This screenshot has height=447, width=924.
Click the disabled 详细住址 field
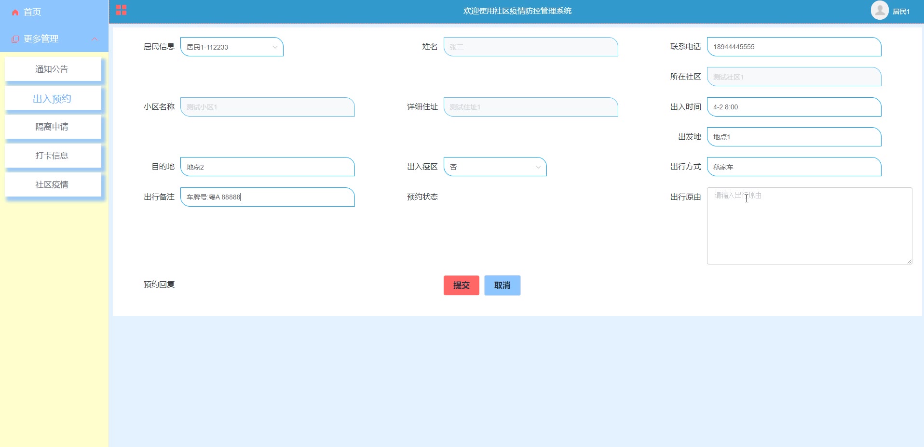(530, 107)
